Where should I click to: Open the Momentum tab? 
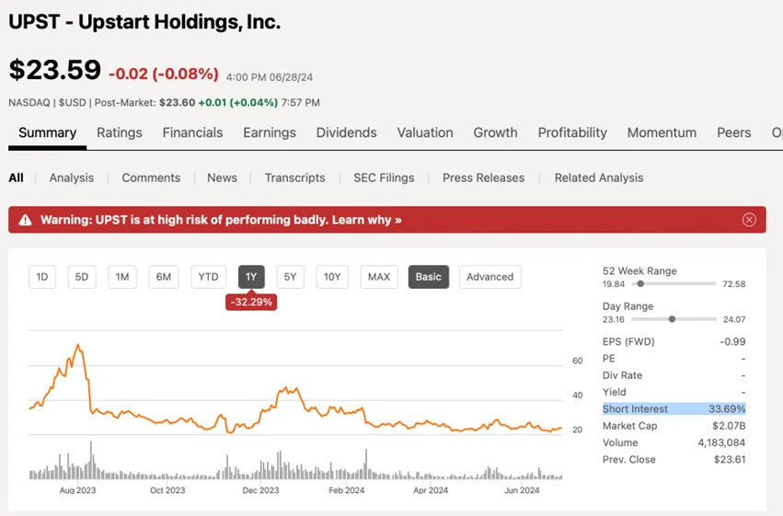662,132
